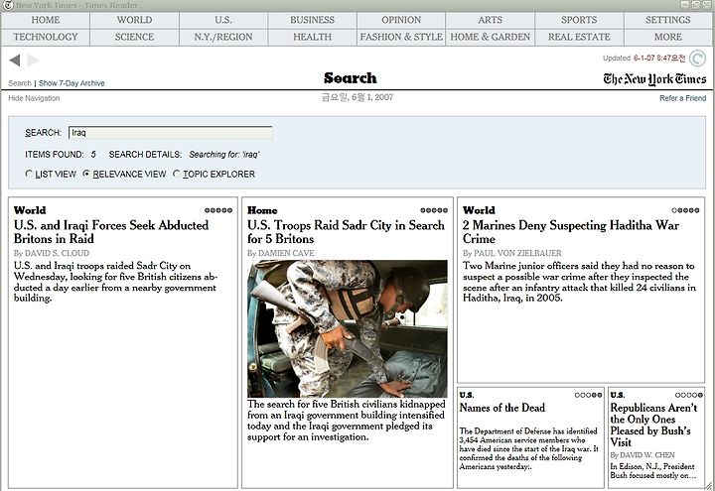The width and height of the screenshot is (715, 491).
Task: Click the ITEMS FOUND: 5 text
Action: (61, 155)
